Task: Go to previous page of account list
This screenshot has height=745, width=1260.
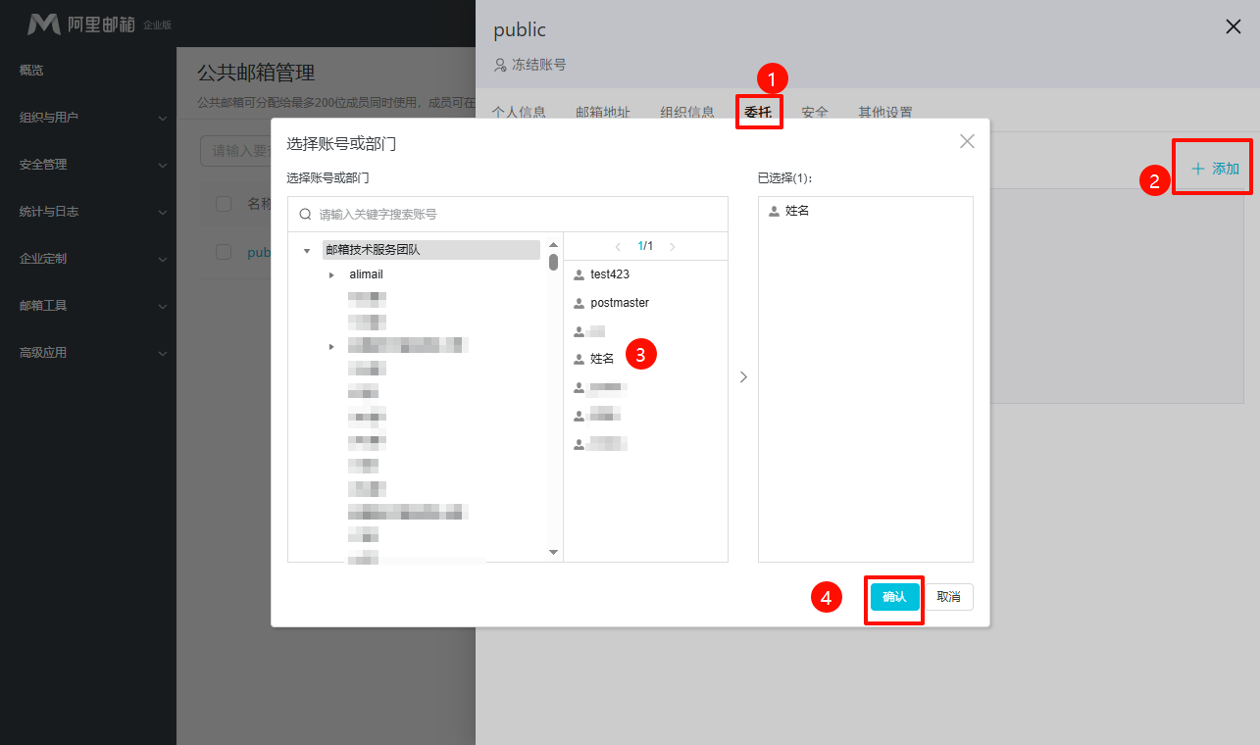Action: 618,246
